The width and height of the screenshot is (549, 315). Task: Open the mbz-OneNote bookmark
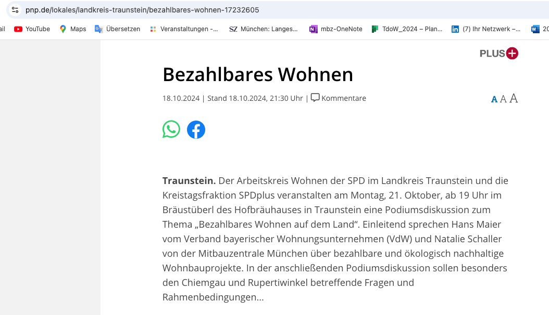[x=336, y=29]
